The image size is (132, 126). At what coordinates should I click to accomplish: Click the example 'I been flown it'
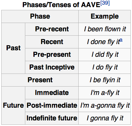click(x=105, y=29)
